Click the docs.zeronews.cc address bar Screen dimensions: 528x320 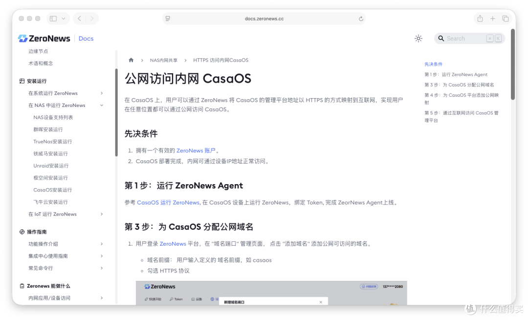(x=264, y=19)
